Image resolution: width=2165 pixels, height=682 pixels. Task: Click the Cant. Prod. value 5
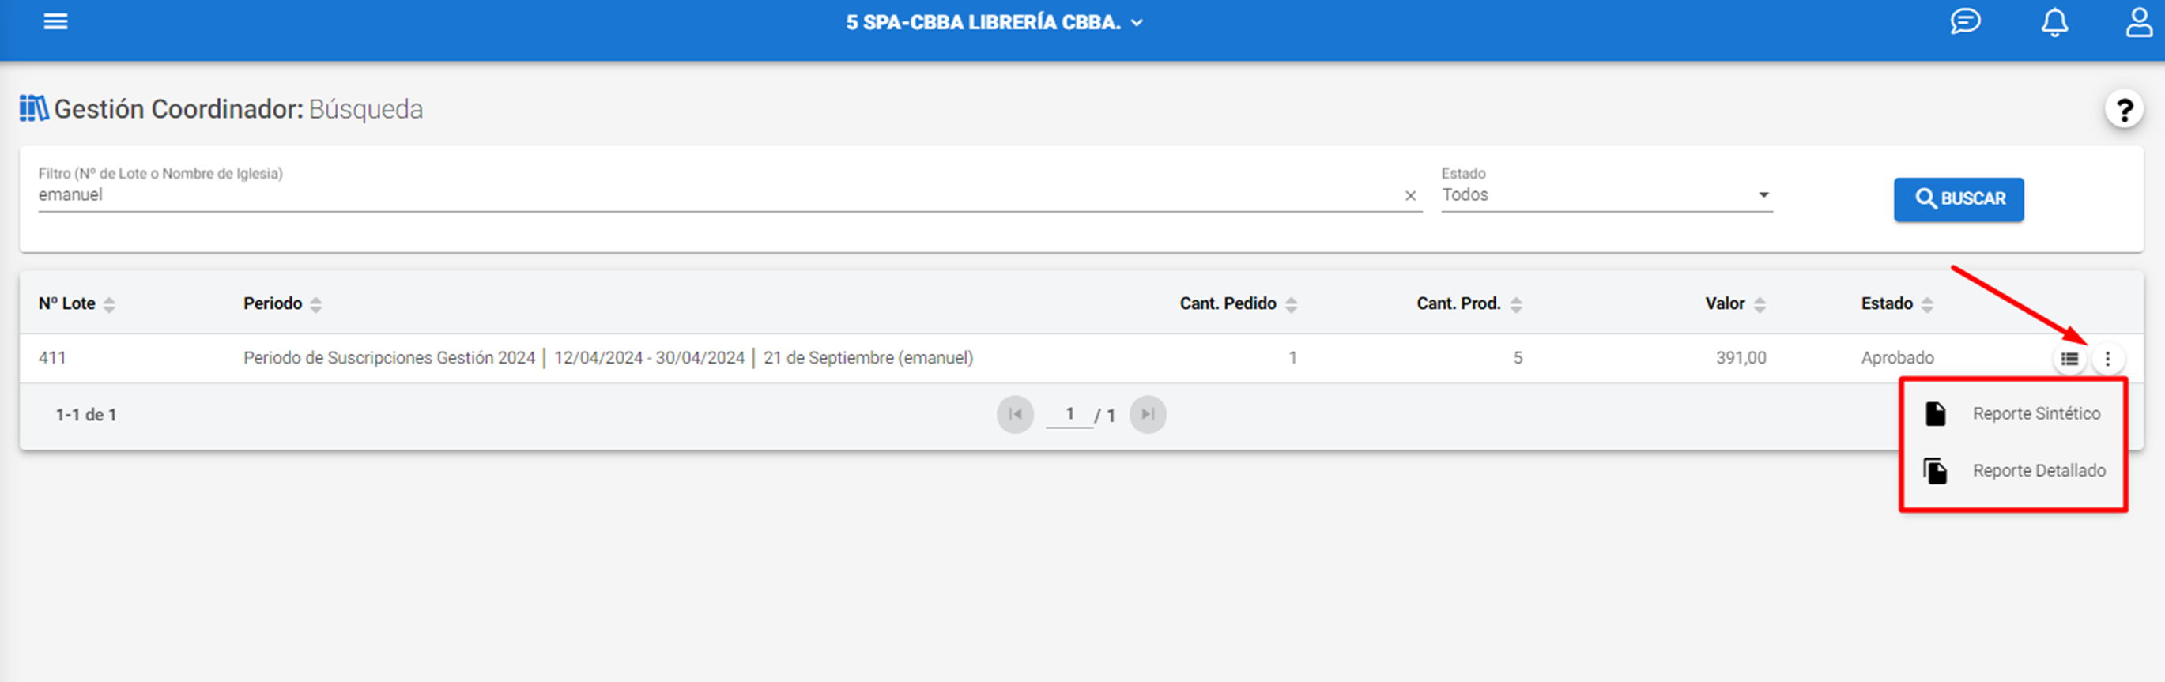1518,359
